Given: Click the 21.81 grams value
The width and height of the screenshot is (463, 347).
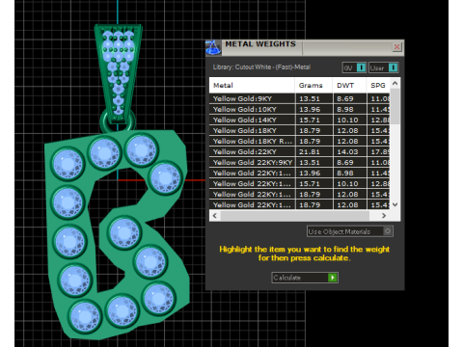Looking at the screenshot, I should 310,151.
